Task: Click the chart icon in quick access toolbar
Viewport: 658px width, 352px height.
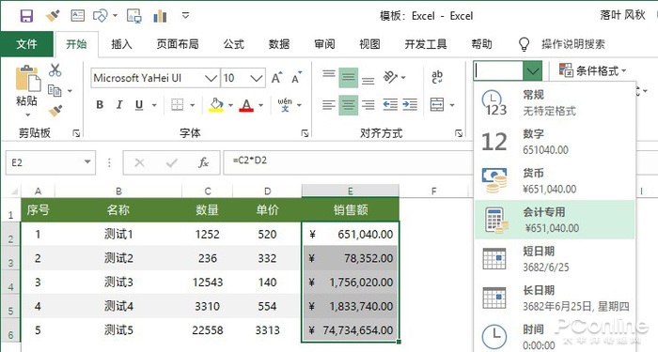Action: (160, 16)
